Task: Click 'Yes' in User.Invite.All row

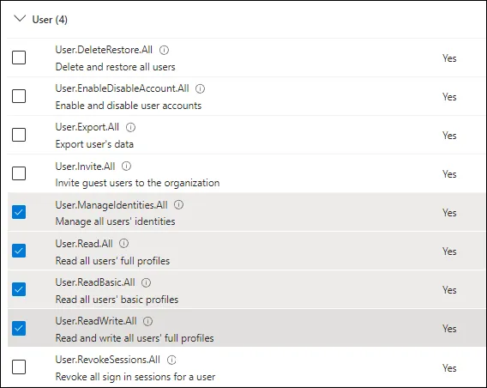Action: (x=449, y=173)
